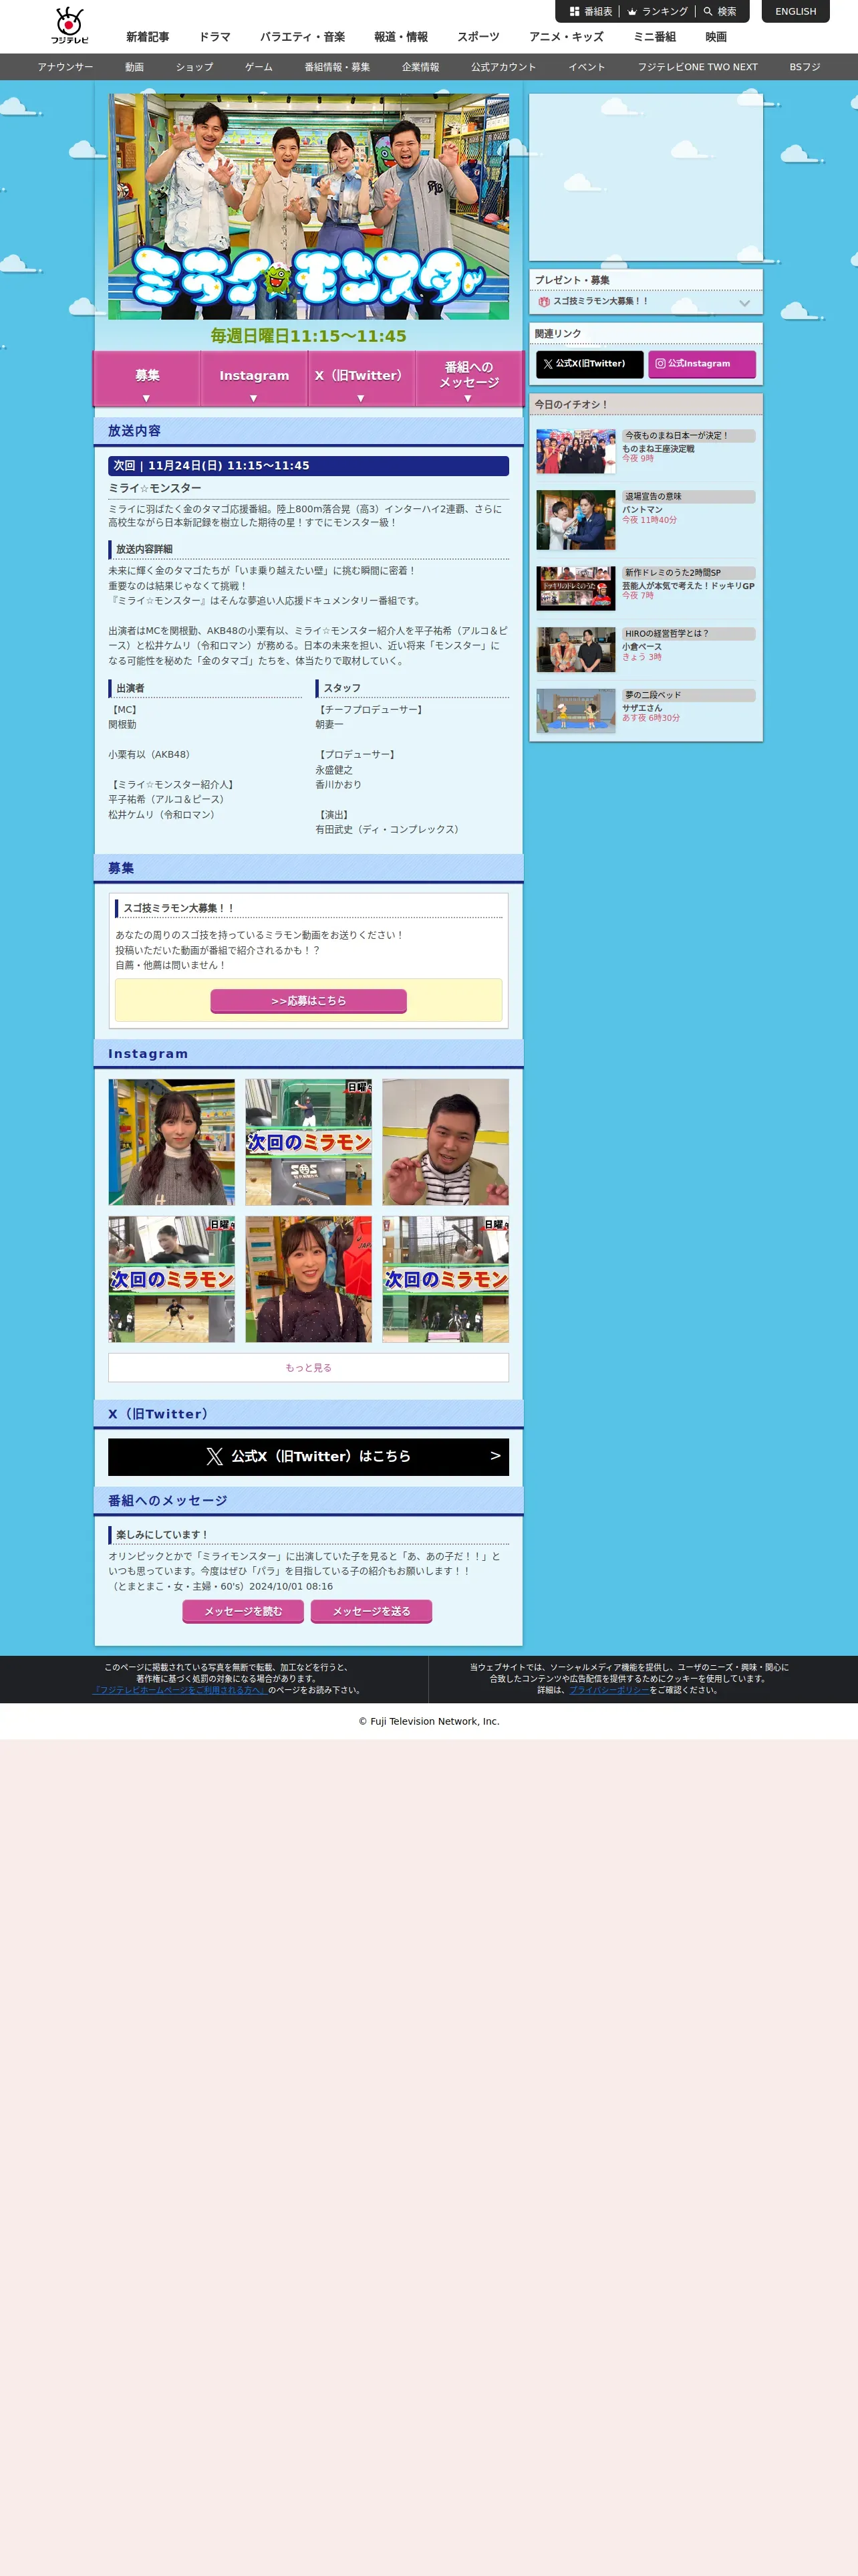The width and height of the screenshot is (858, 2576).
Task: Click ものまね王座決定戦 title text
Action: click(658, 449)
